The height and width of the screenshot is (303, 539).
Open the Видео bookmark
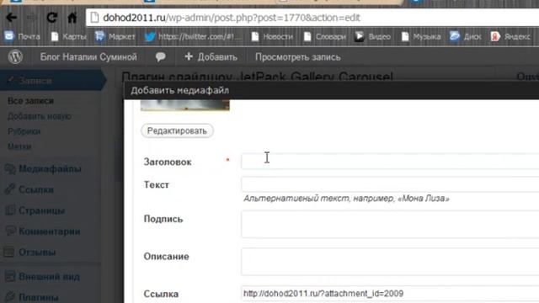pyautogui.click(x=373, y=36)
